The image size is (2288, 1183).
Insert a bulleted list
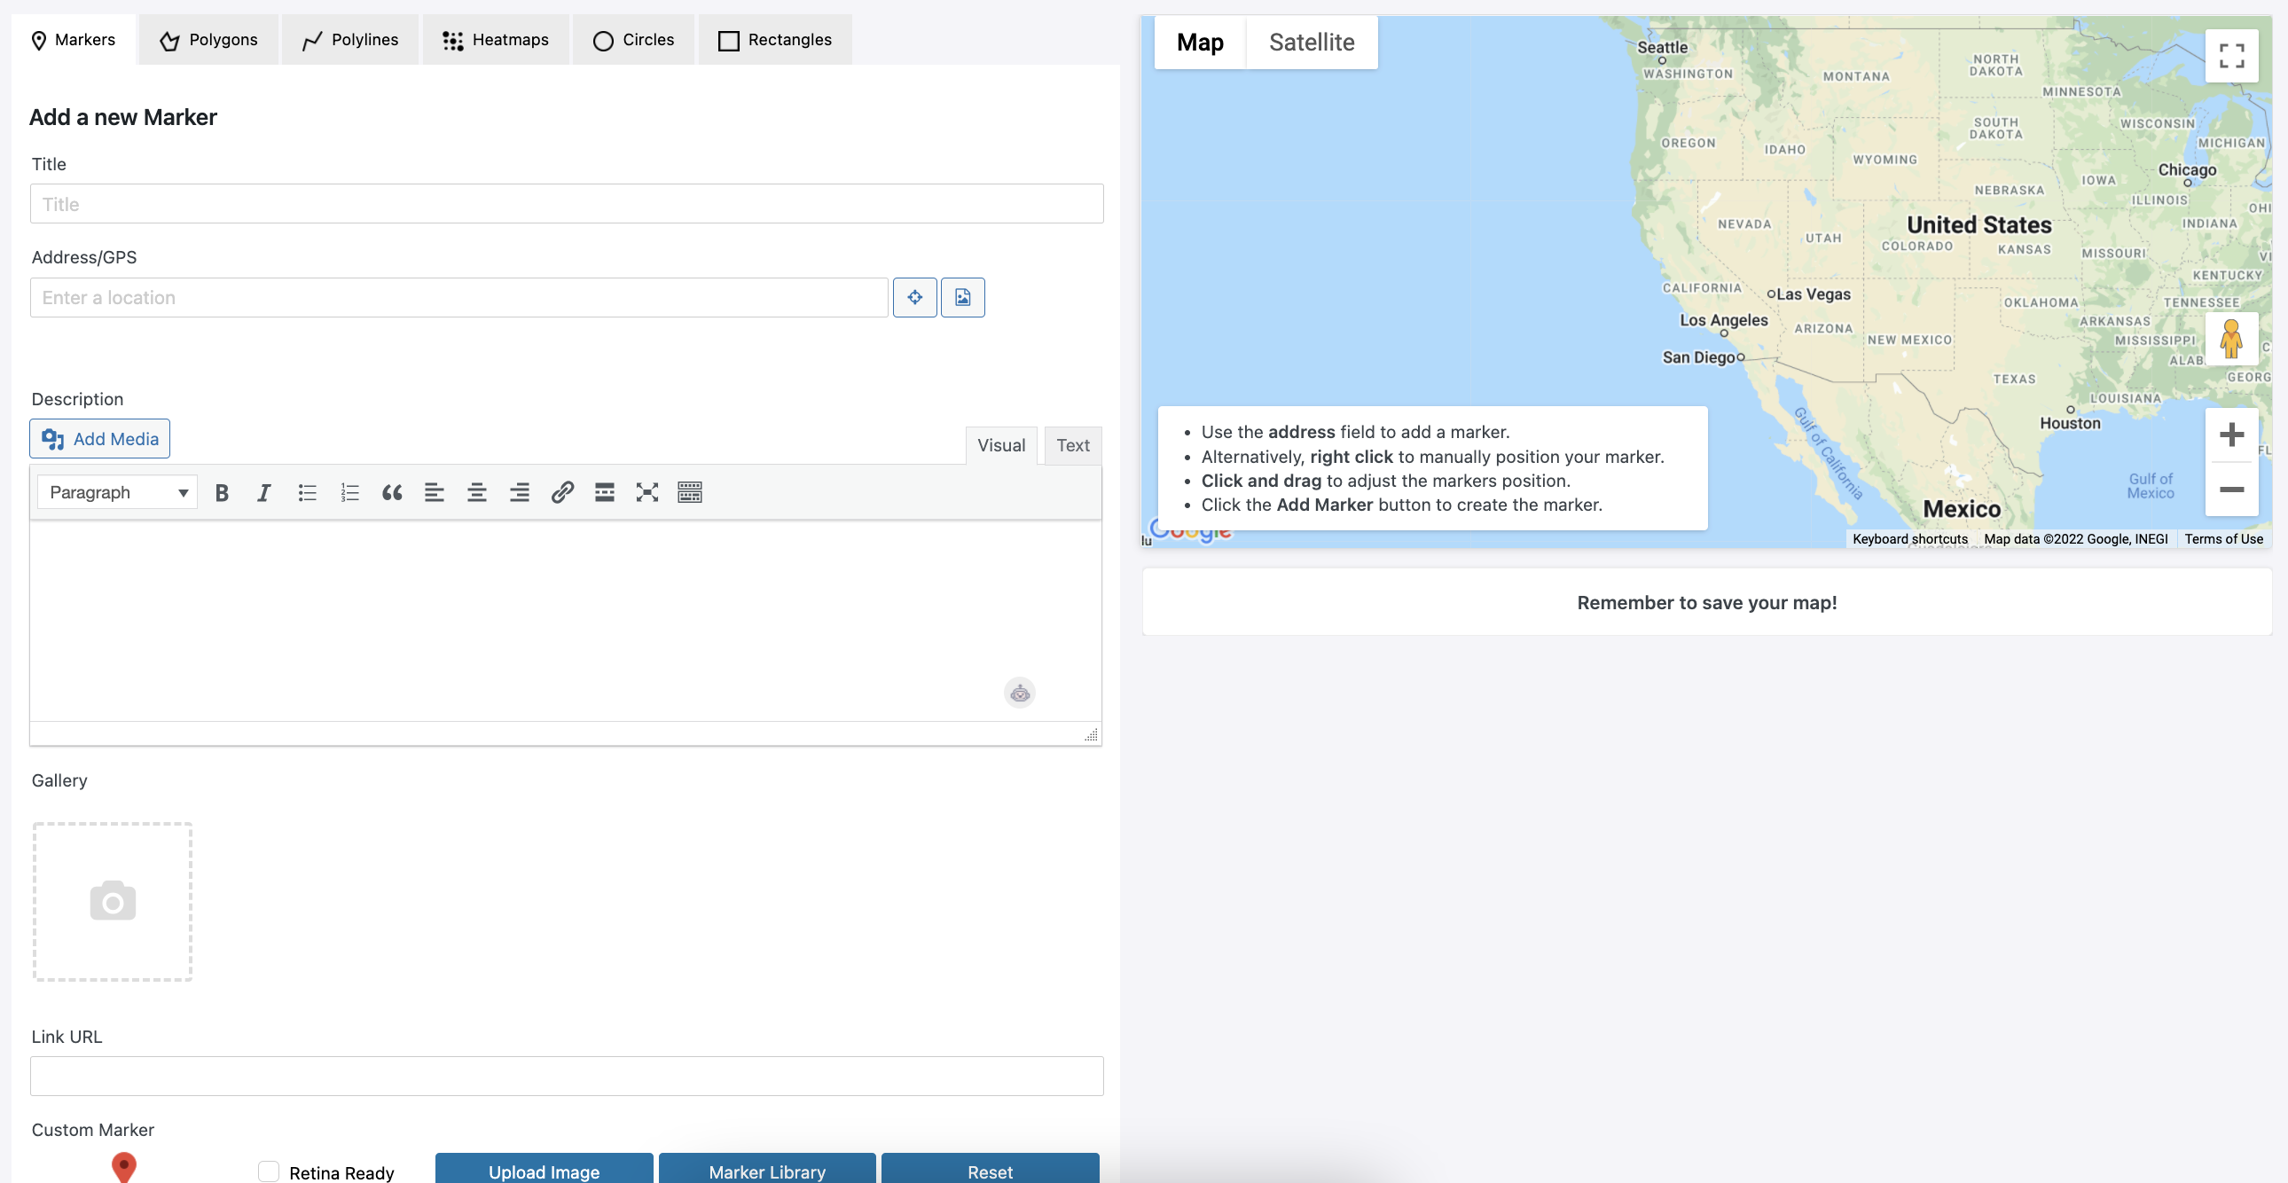[x=308, y=492]
